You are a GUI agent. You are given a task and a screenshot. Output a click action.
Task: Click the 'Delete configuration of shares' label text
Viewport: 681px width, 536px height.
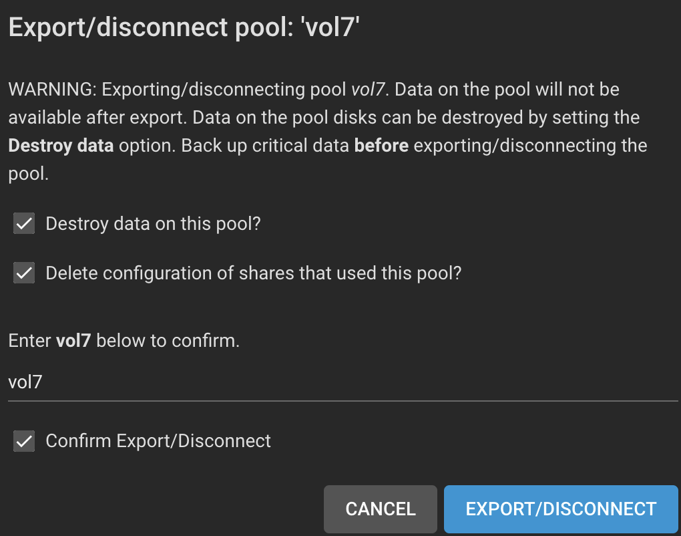click(253, 273)
